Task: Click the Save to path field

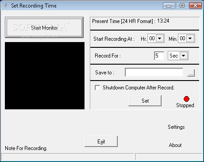Action: [x=154, y=72]
